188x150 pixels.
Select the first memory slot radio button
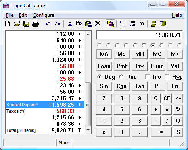click(100, 45)
